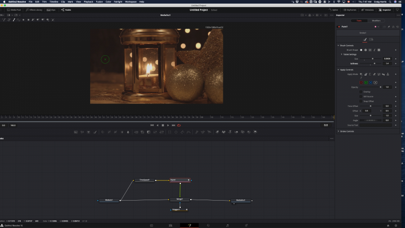Viewport: 405px width, 228px height.
Task: Click the Tools tab in Inspector
Action: 359,21
